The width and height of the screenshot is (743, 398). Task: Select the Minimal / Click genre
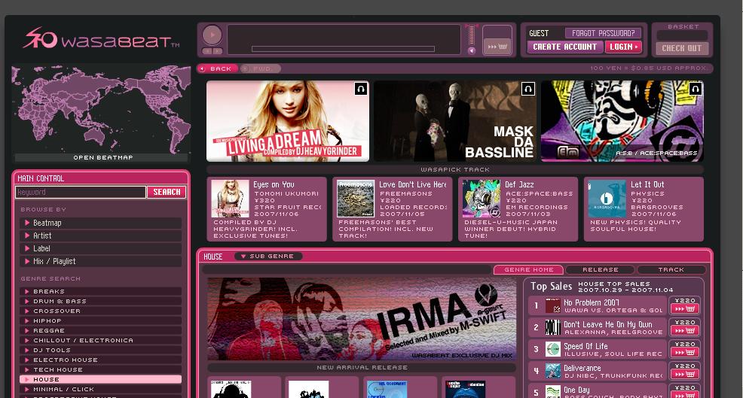(x=100, y=389)
